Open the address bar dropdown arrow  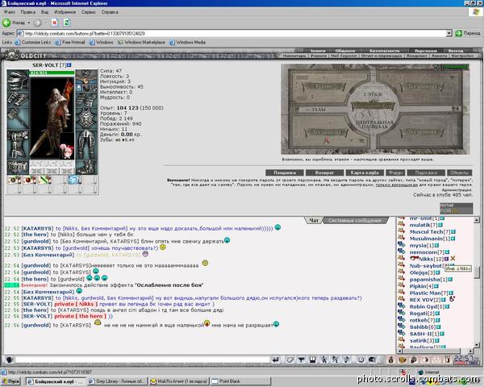click(x=449, y=33)
